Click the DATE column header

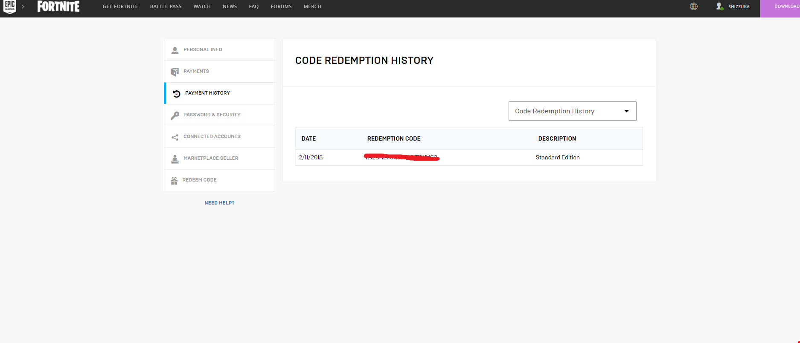pos(308,138)
